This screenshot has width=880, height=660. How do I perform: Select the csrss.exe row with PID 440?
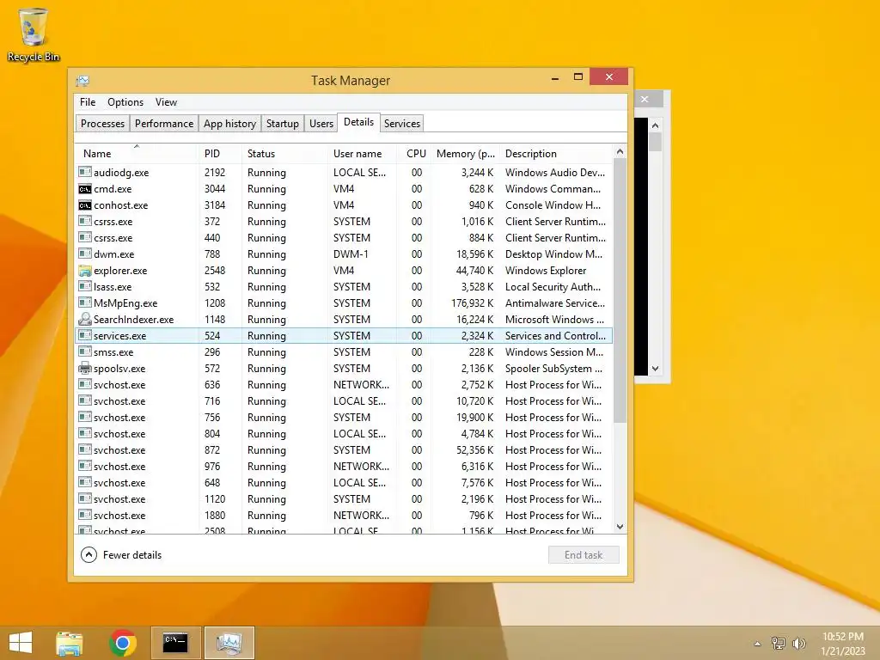[344, 237]
